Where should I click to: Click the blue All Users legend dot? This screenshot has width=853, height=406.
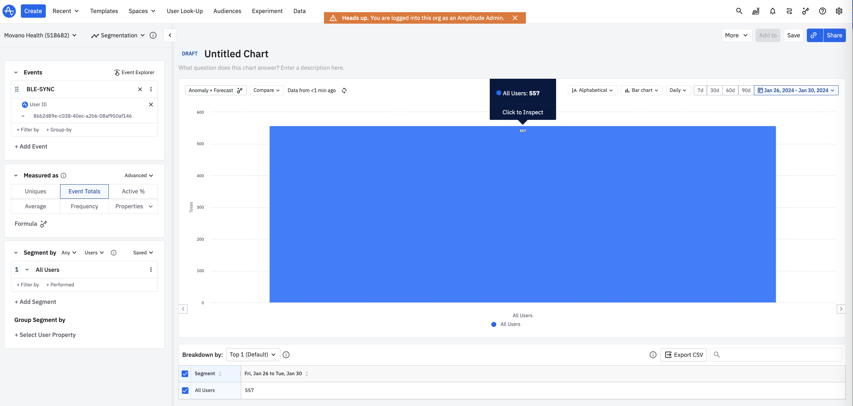494,324
